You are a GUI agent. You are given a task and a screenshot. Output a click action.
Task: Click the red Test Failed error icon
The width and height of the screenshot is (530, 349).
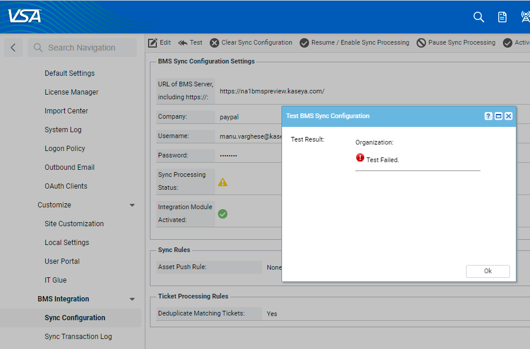(360, 157)
